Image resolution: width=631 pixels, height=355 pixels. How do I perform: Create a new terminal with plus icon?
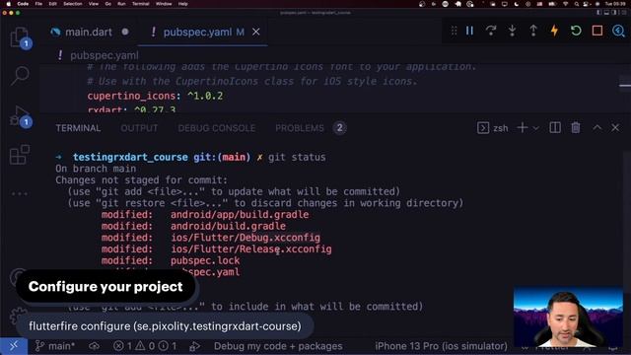(x=523, y=128)
